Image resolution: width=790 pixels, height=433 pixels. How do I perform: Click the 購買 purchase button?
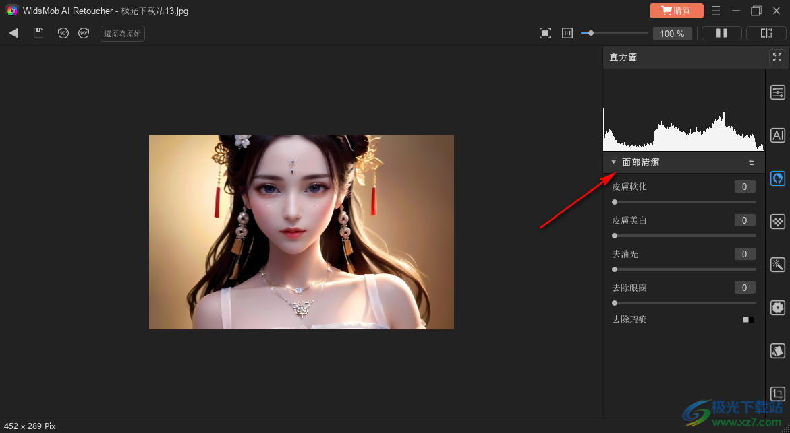(x=676, y=11)
